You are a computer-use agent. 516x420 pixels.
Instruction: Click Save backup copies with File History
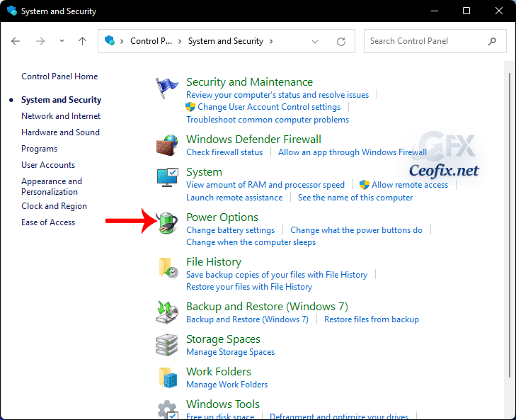[x=277, y=275]
